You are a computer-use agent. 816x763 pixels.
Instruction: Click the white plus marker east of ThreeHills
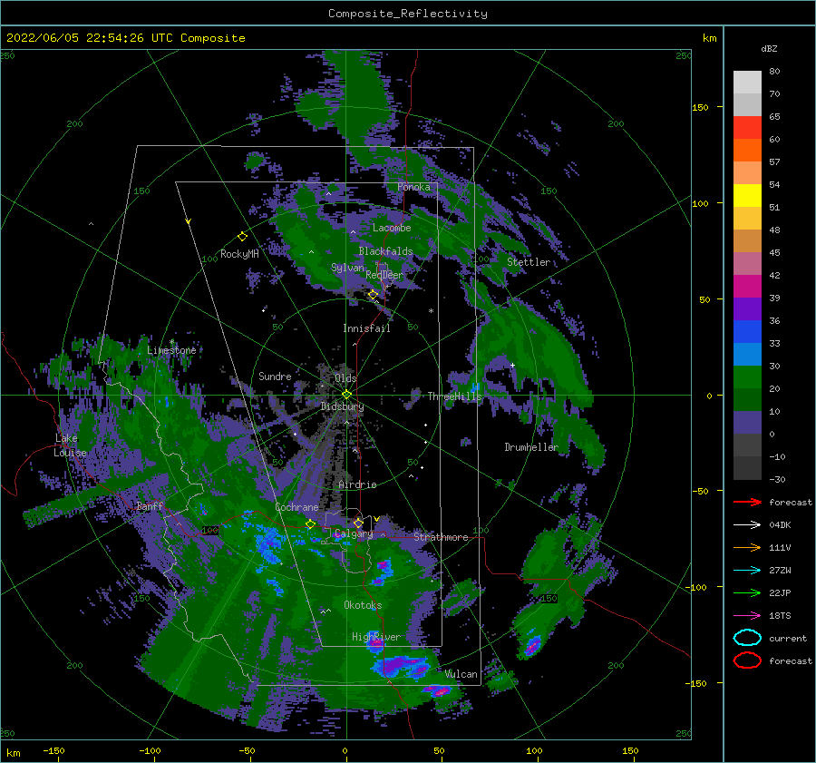[x=512, y=365]
